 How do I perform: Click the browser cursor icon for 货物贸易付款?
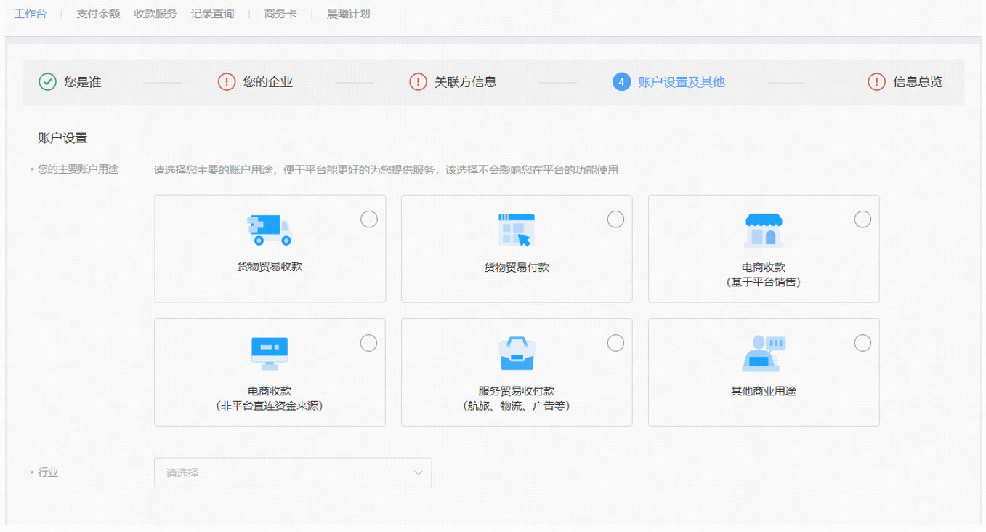(516, 230)
